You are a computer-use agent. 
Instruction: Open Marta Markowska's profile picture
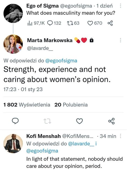13,44
